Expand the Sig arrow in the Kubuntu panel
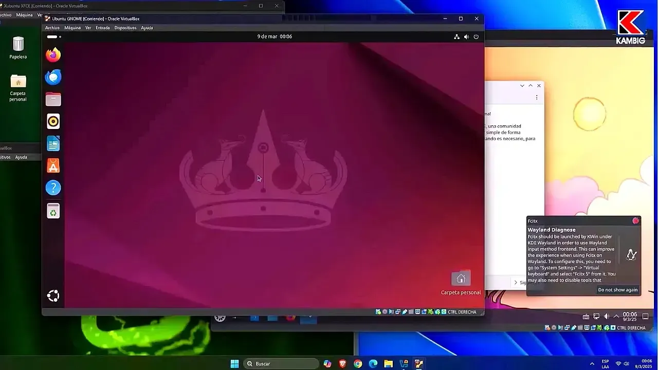The width and height of the screenshot is (658, 370). tap(516, 282)
